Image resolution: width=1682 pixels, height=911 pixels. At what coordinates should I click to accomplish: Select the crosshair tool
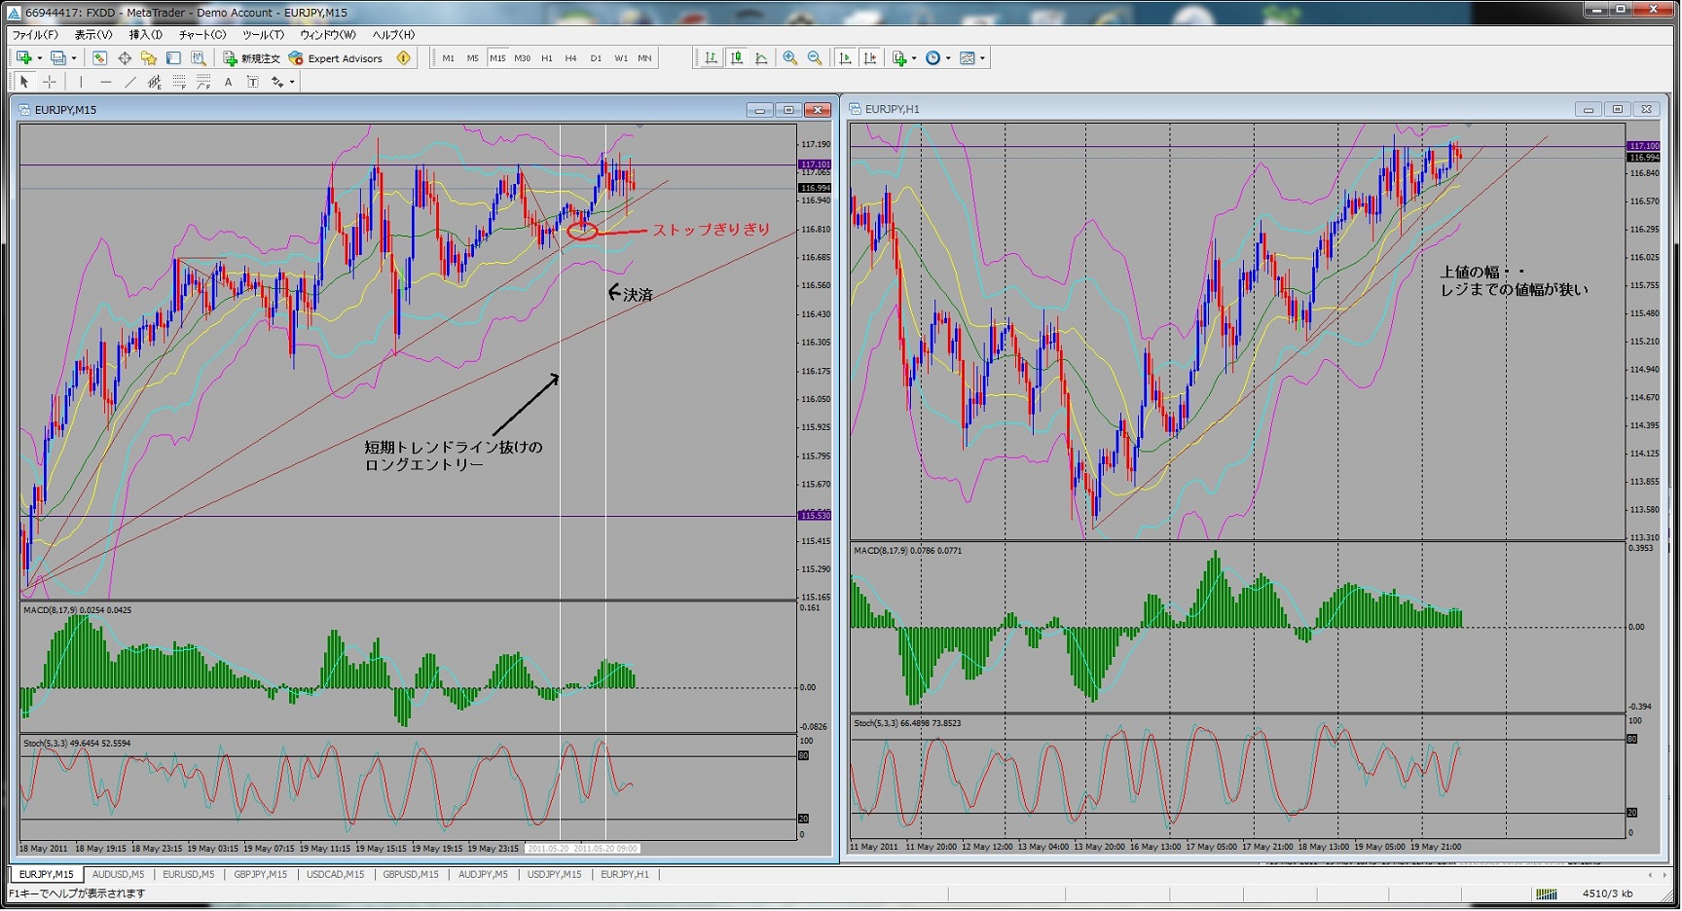(x=50, y=82)
